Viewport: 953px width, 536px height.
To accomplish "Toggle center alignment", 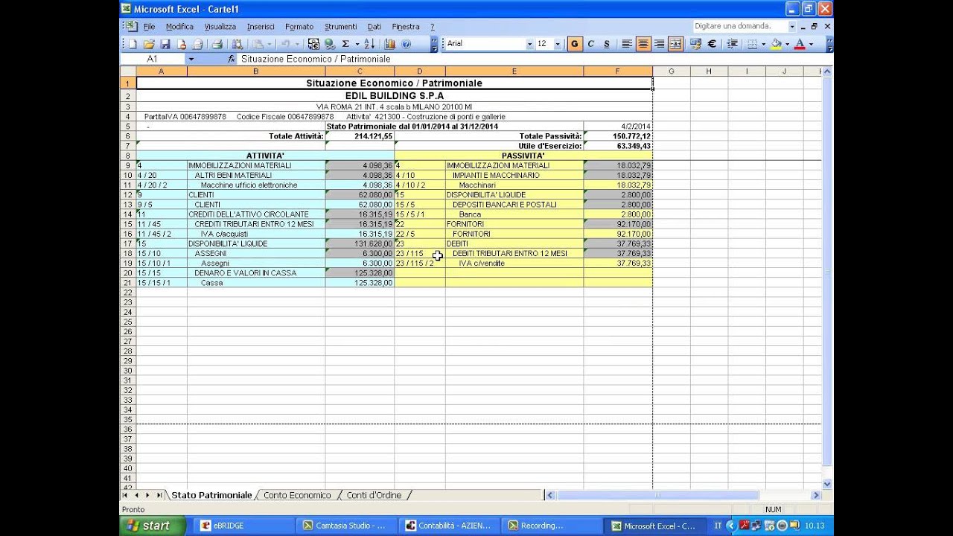I will 644,44.
